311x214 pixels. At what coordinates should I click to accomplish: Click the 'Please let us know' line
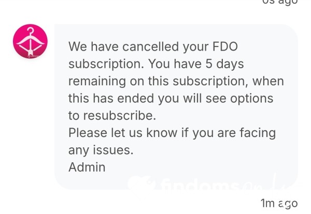(x=123, y=133)
